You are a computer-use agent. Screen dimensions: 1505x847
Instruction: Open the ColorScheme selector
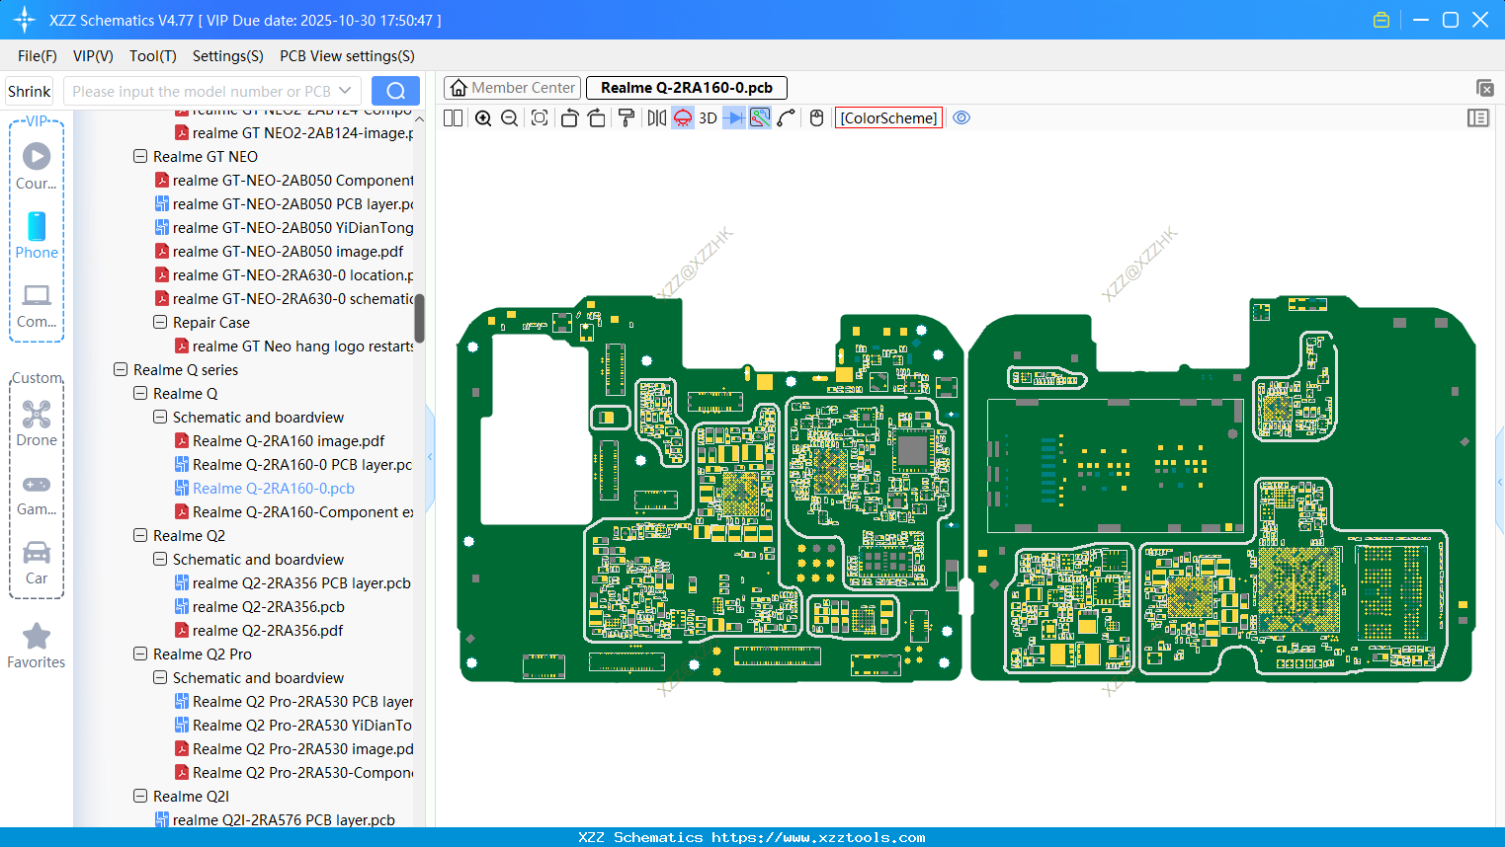tap(888, 118)
